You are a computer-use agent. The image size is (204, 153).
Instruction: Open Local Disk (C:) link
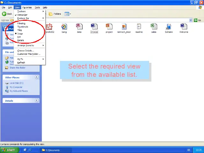tap(16, 83)
